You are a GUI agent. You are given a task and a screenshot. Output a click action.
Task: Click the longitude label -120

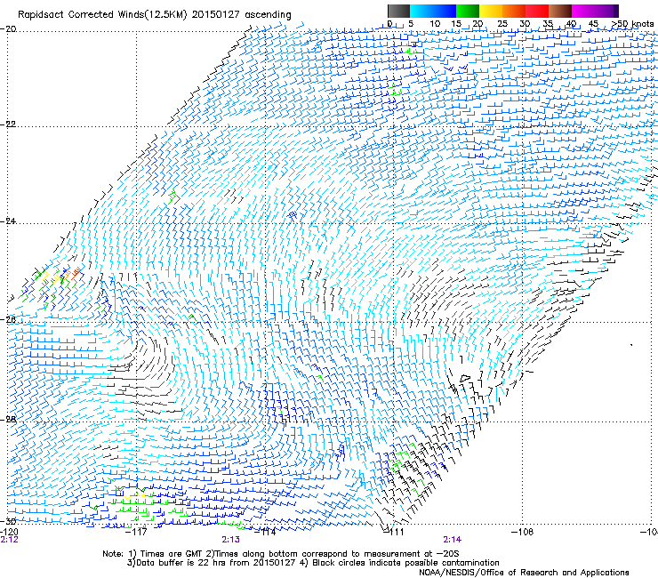(9, 532)
